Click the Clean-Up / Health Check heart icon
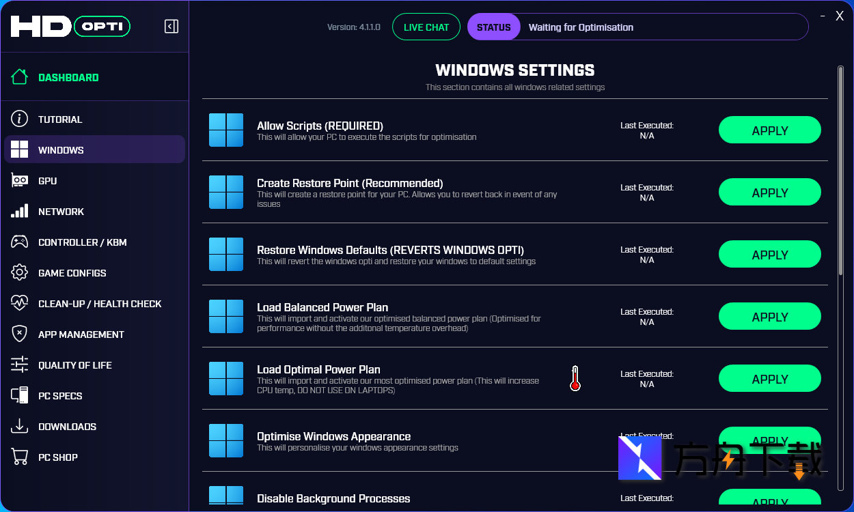Screen dimensions: 854x512 pyautogui.click(x=20, y=303)
